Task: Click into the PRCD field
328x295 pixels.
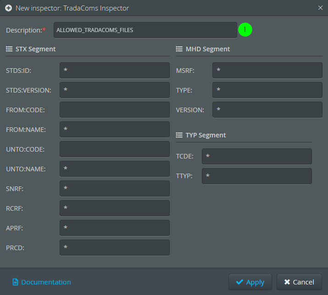Action: pos(114,248)
